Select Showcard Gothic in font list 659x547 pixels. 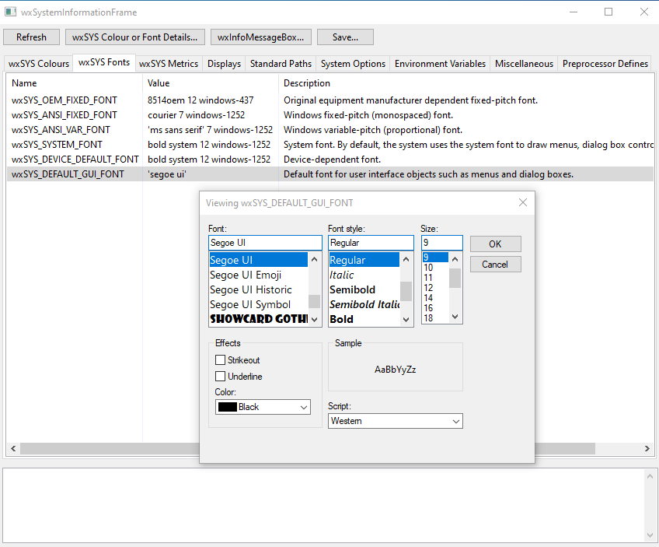[x=259, y=319]
